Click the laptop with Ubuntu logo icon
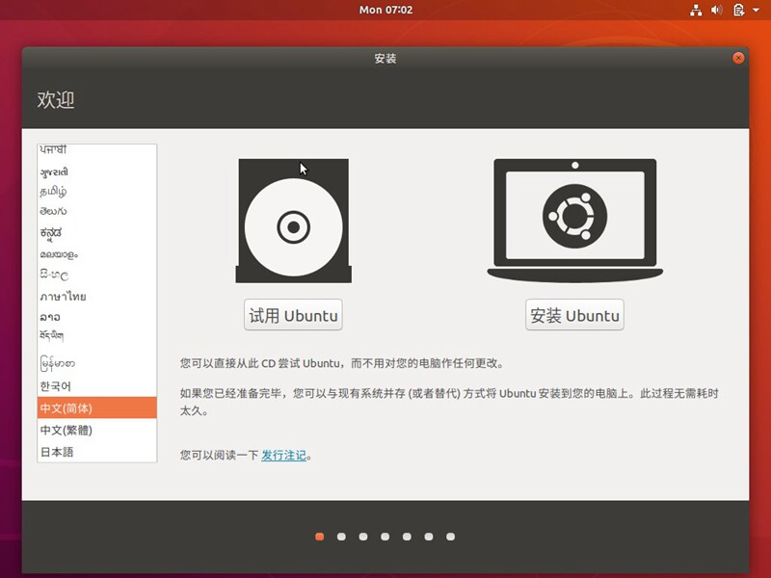The image size is (771, 578). (x=573, y=220)
